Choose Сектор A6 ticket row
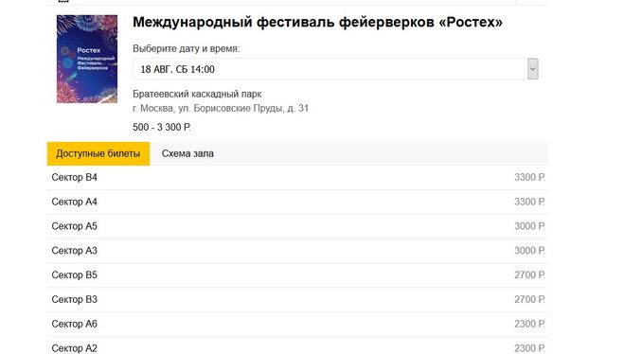 297,324
